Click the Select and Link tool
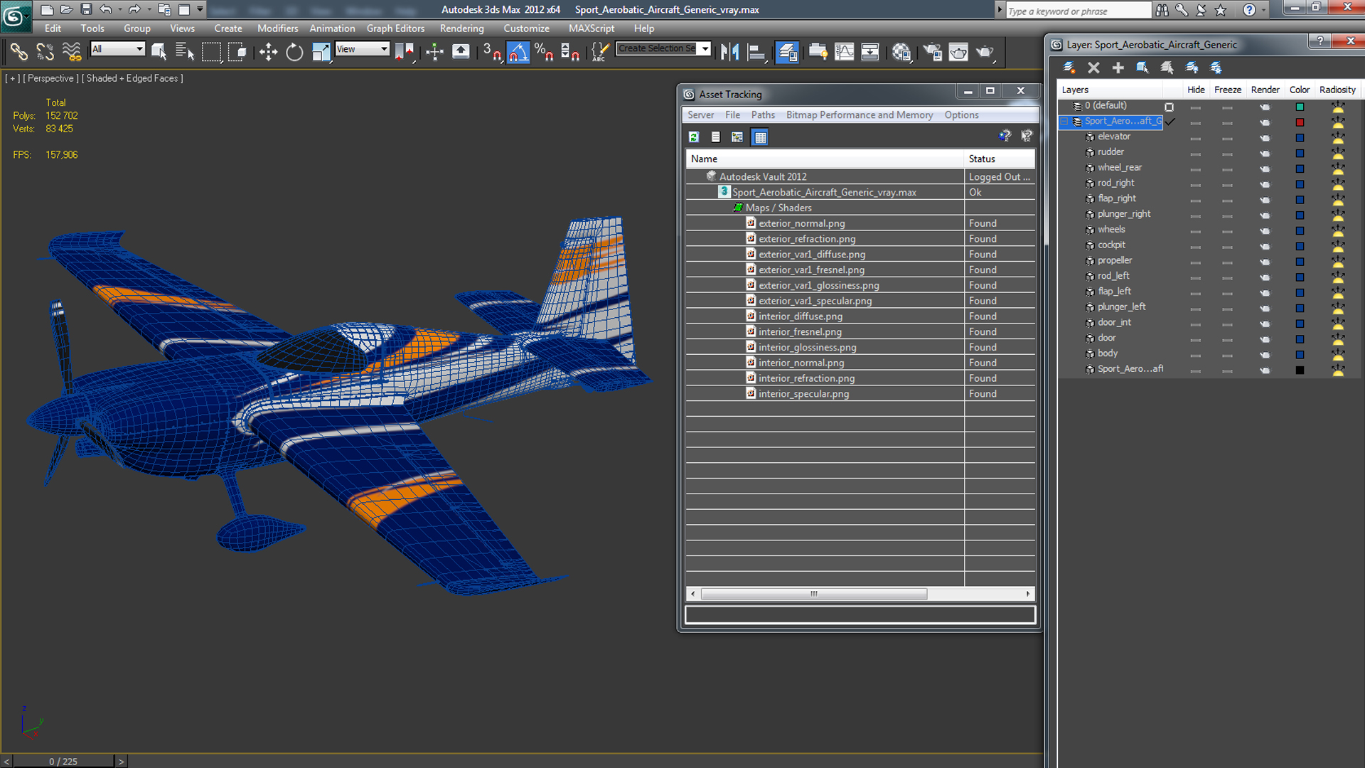 point(19,51)
